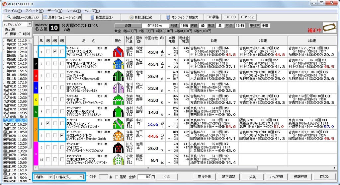340x185 pixels.
Task: Open the ツール menu
Action: [73, 11]
